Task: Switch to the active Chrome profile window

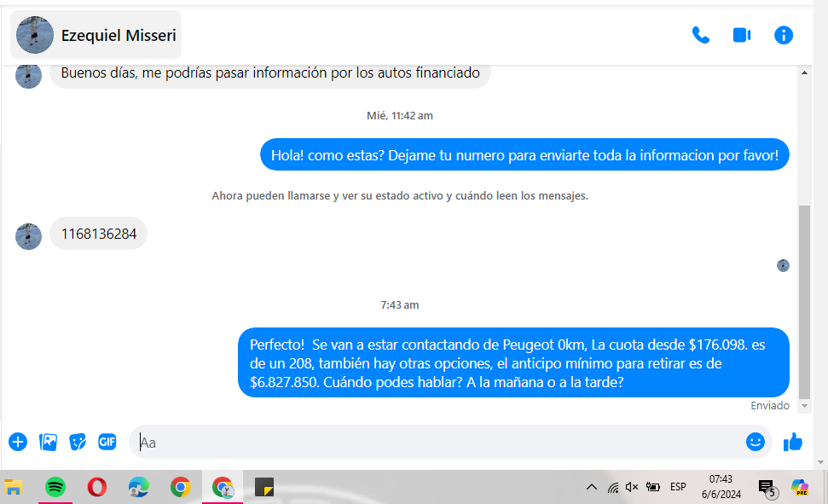Action: click(223, 487)
